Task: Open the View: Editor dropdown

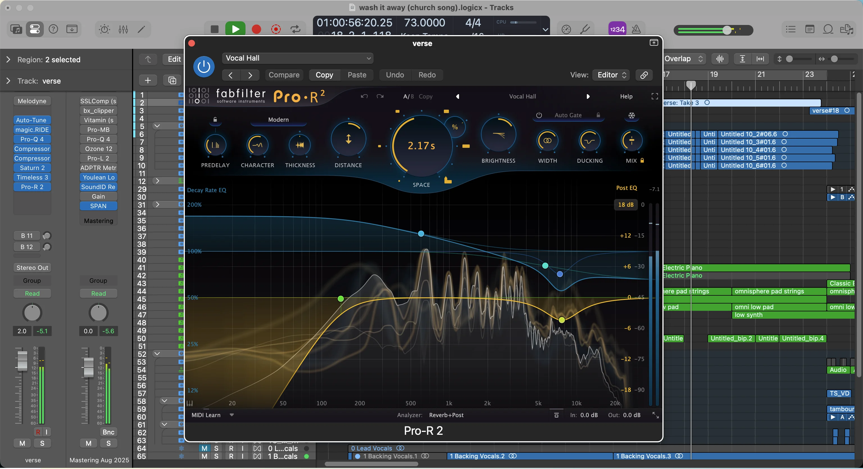Action: (x=611, y=75)
